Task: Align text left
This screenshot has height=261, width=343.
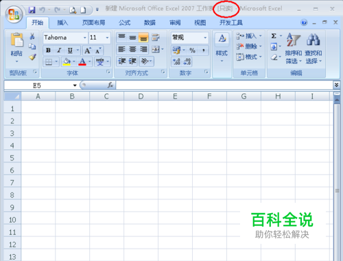Action: (x=121, y=49)
